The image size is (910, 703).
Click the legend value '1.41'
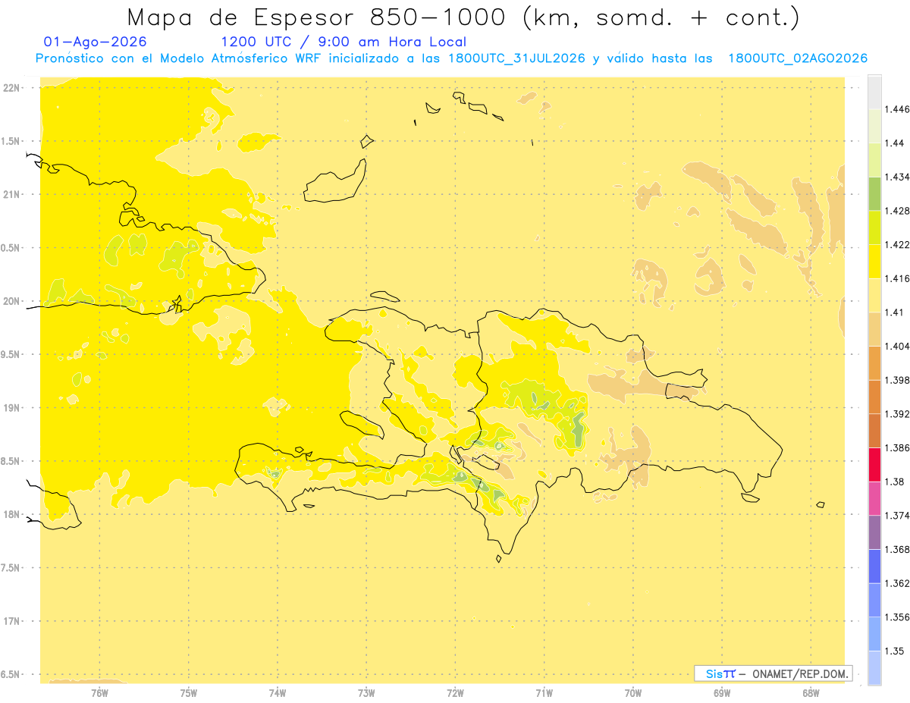coord(895,312)
